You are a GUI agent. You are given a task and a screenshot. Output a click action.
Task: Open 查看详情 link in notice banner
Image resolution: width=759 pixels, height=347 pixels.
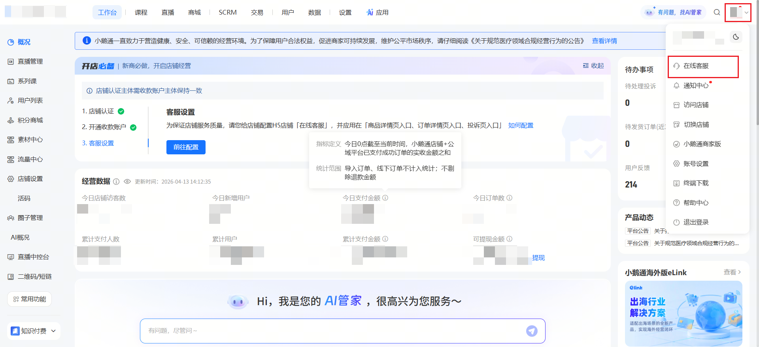[604, 41]
